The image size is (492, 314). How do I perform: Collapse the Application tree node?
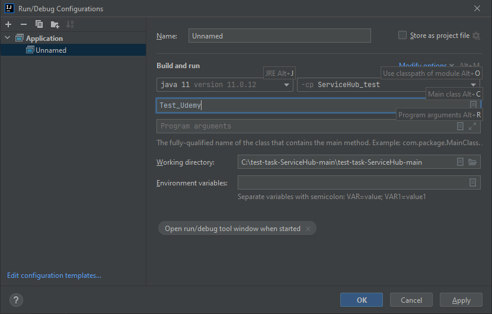(8, 38)
